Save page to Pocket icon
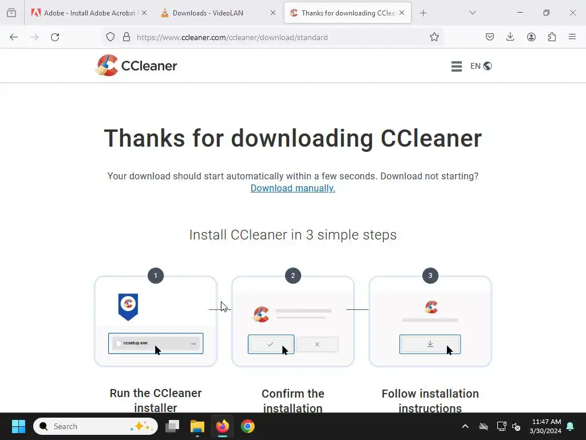 [490, 37]
